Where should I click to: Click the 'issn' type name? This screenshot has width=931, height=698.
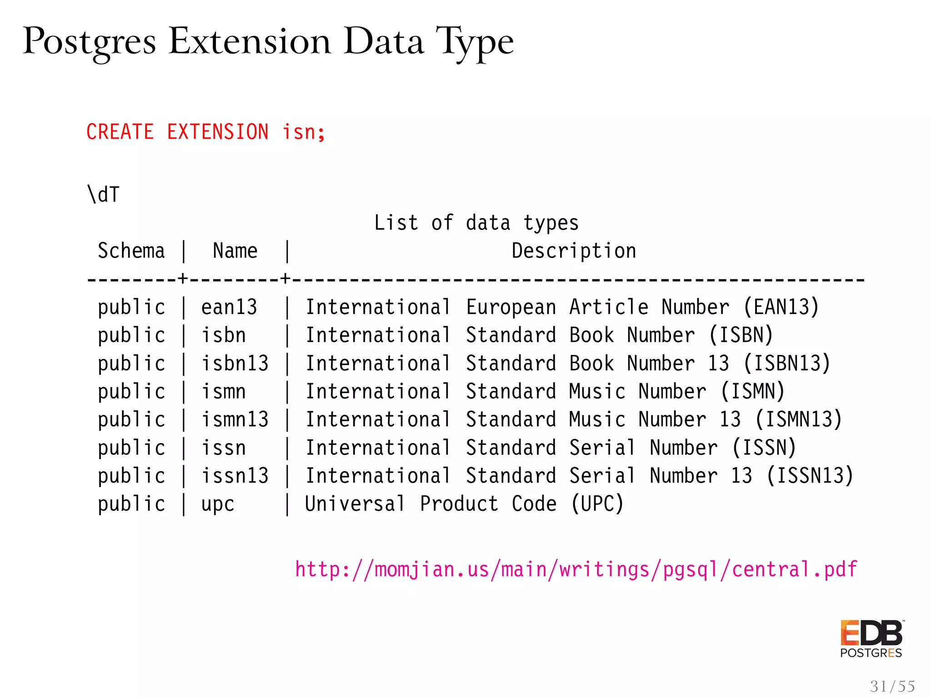click(x=224, y=448)
